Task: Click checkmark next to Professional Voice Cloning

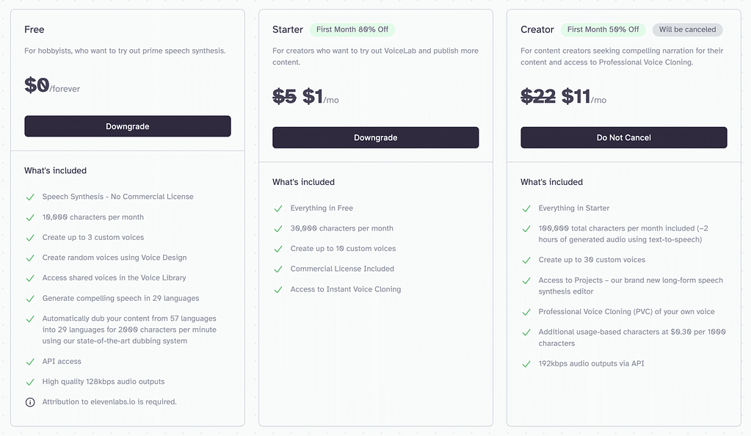Action: pyautogui.click(x=526, y=312)
